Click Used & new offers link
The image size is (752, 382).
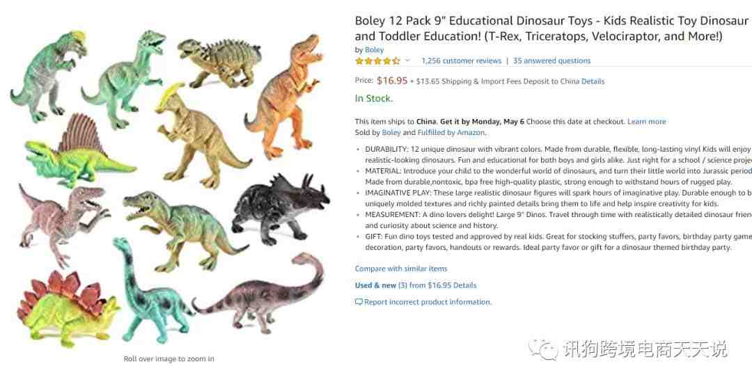coord(415,285)
